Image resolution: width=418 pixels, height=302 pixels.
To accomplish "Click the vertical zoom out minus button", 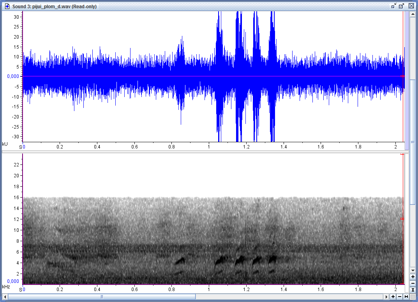I will [x=413, y=283].
